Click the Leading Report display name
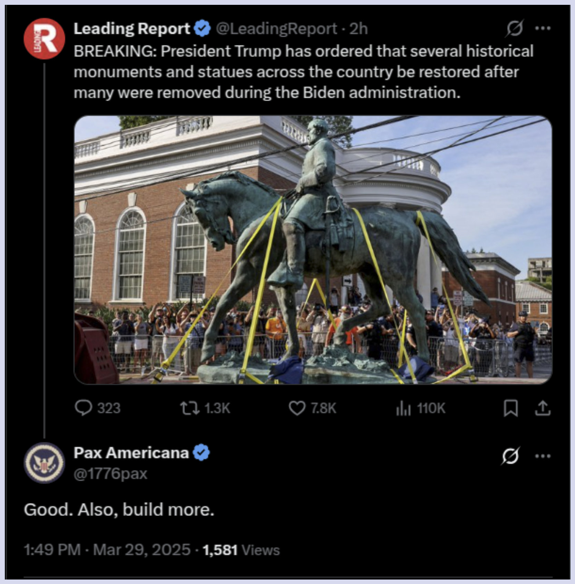The width and height of the screenshot is (575, 584). click(132, 29)
